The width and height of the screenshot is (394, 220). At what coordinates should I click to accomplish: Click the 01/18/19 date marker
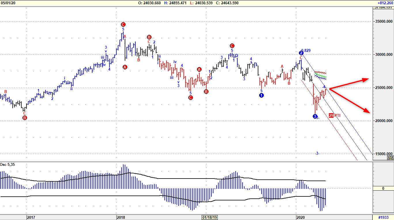[209, 217]
